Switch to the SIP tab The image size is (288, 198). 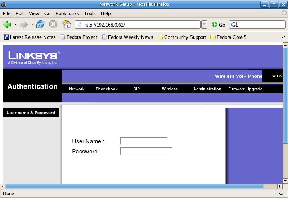coord(136,89)
